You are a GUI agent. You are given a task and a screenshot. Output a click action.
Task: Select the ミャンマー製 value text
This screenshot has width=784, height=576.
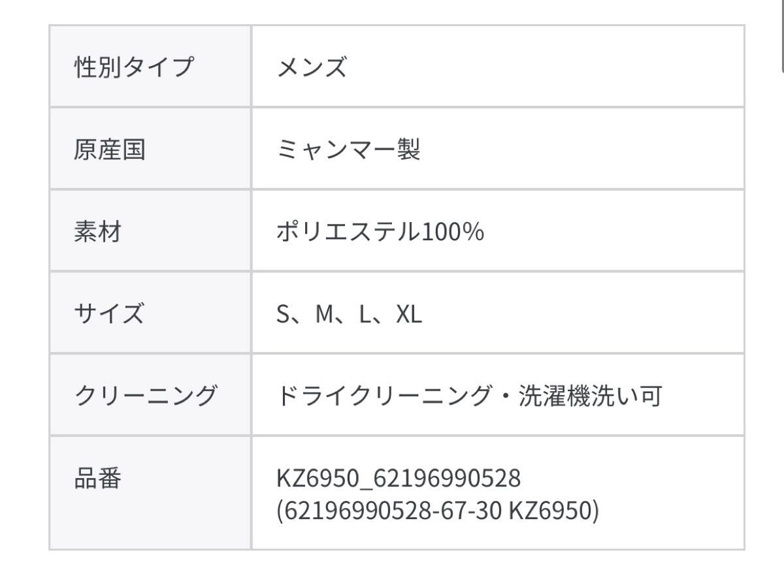[x=348, y=150]
